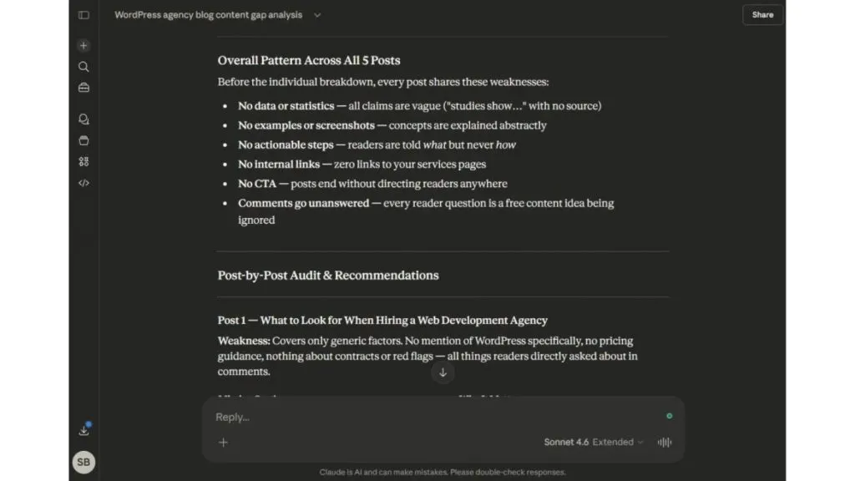Click the download updates icon
This screenshot has width=855, height=481.
point(84,430)
